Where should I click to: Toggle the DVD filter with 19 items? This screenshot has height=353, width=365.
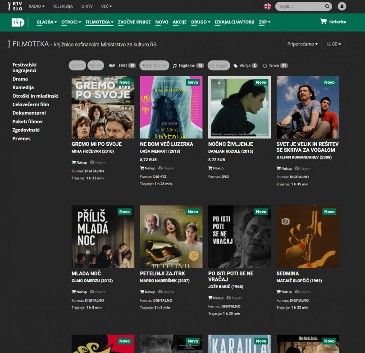tap(122, 66)
